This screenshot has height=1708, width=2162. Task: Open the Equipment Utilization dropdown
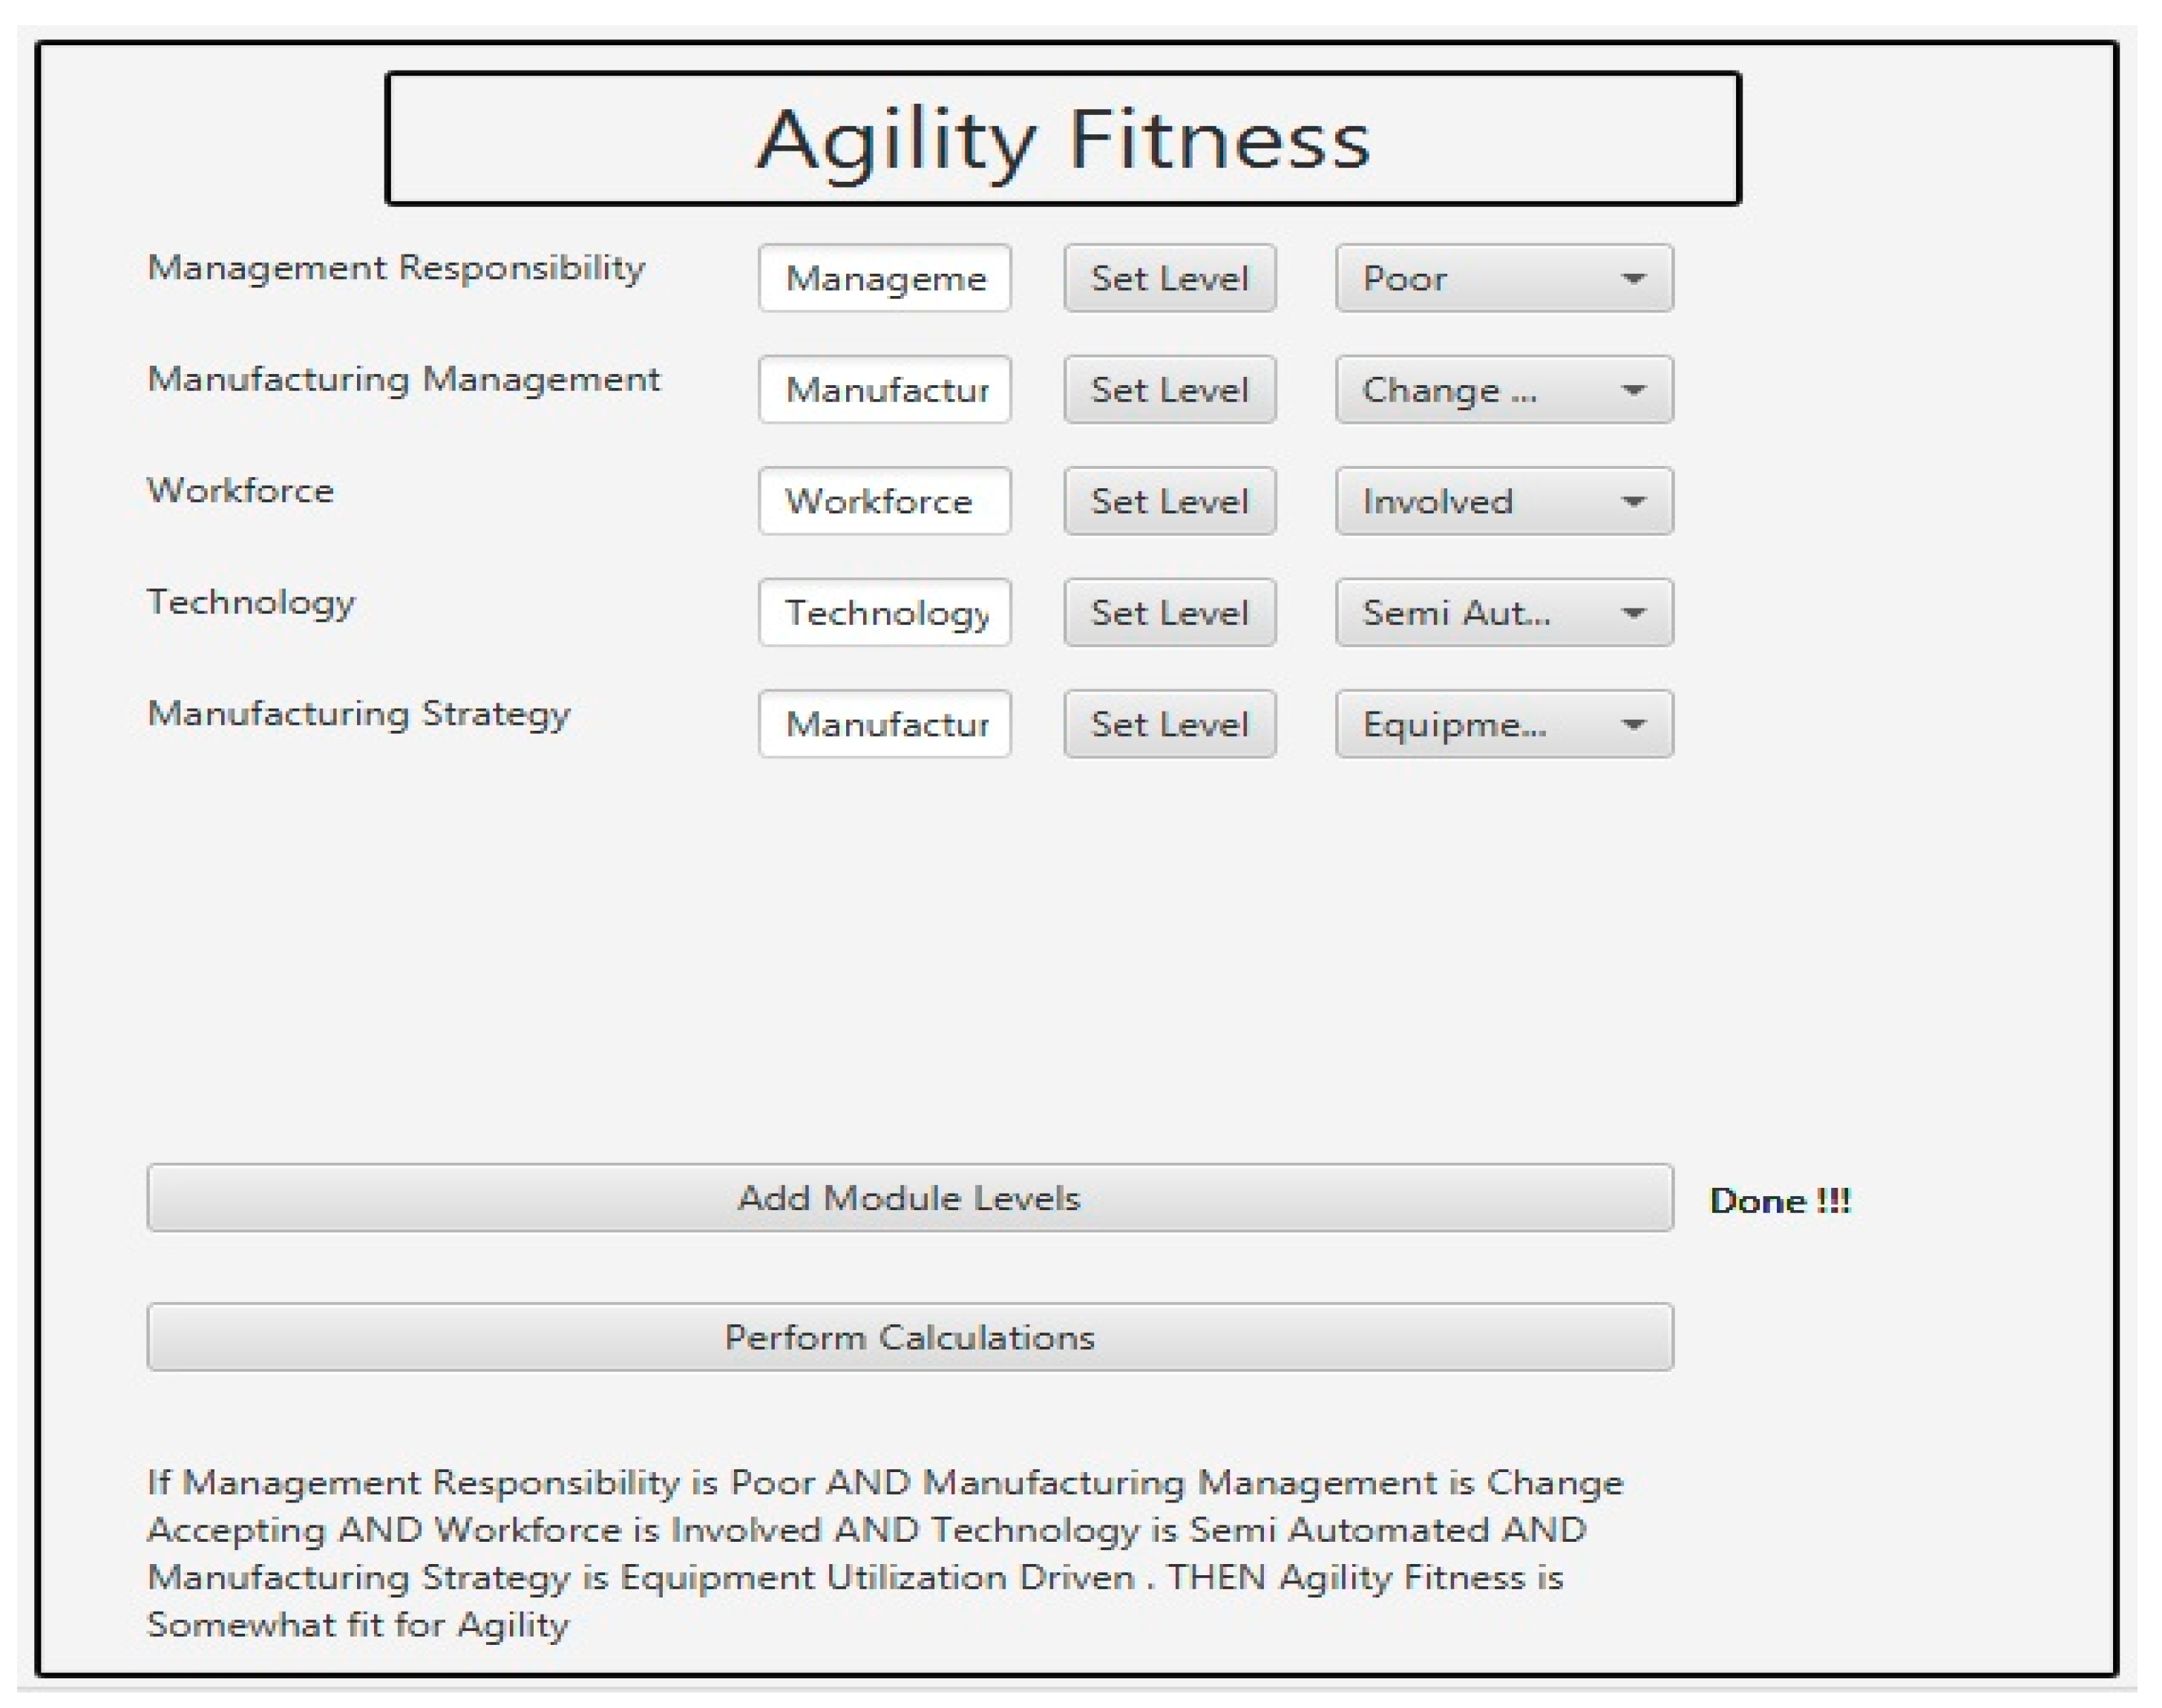pos(1503,723)
